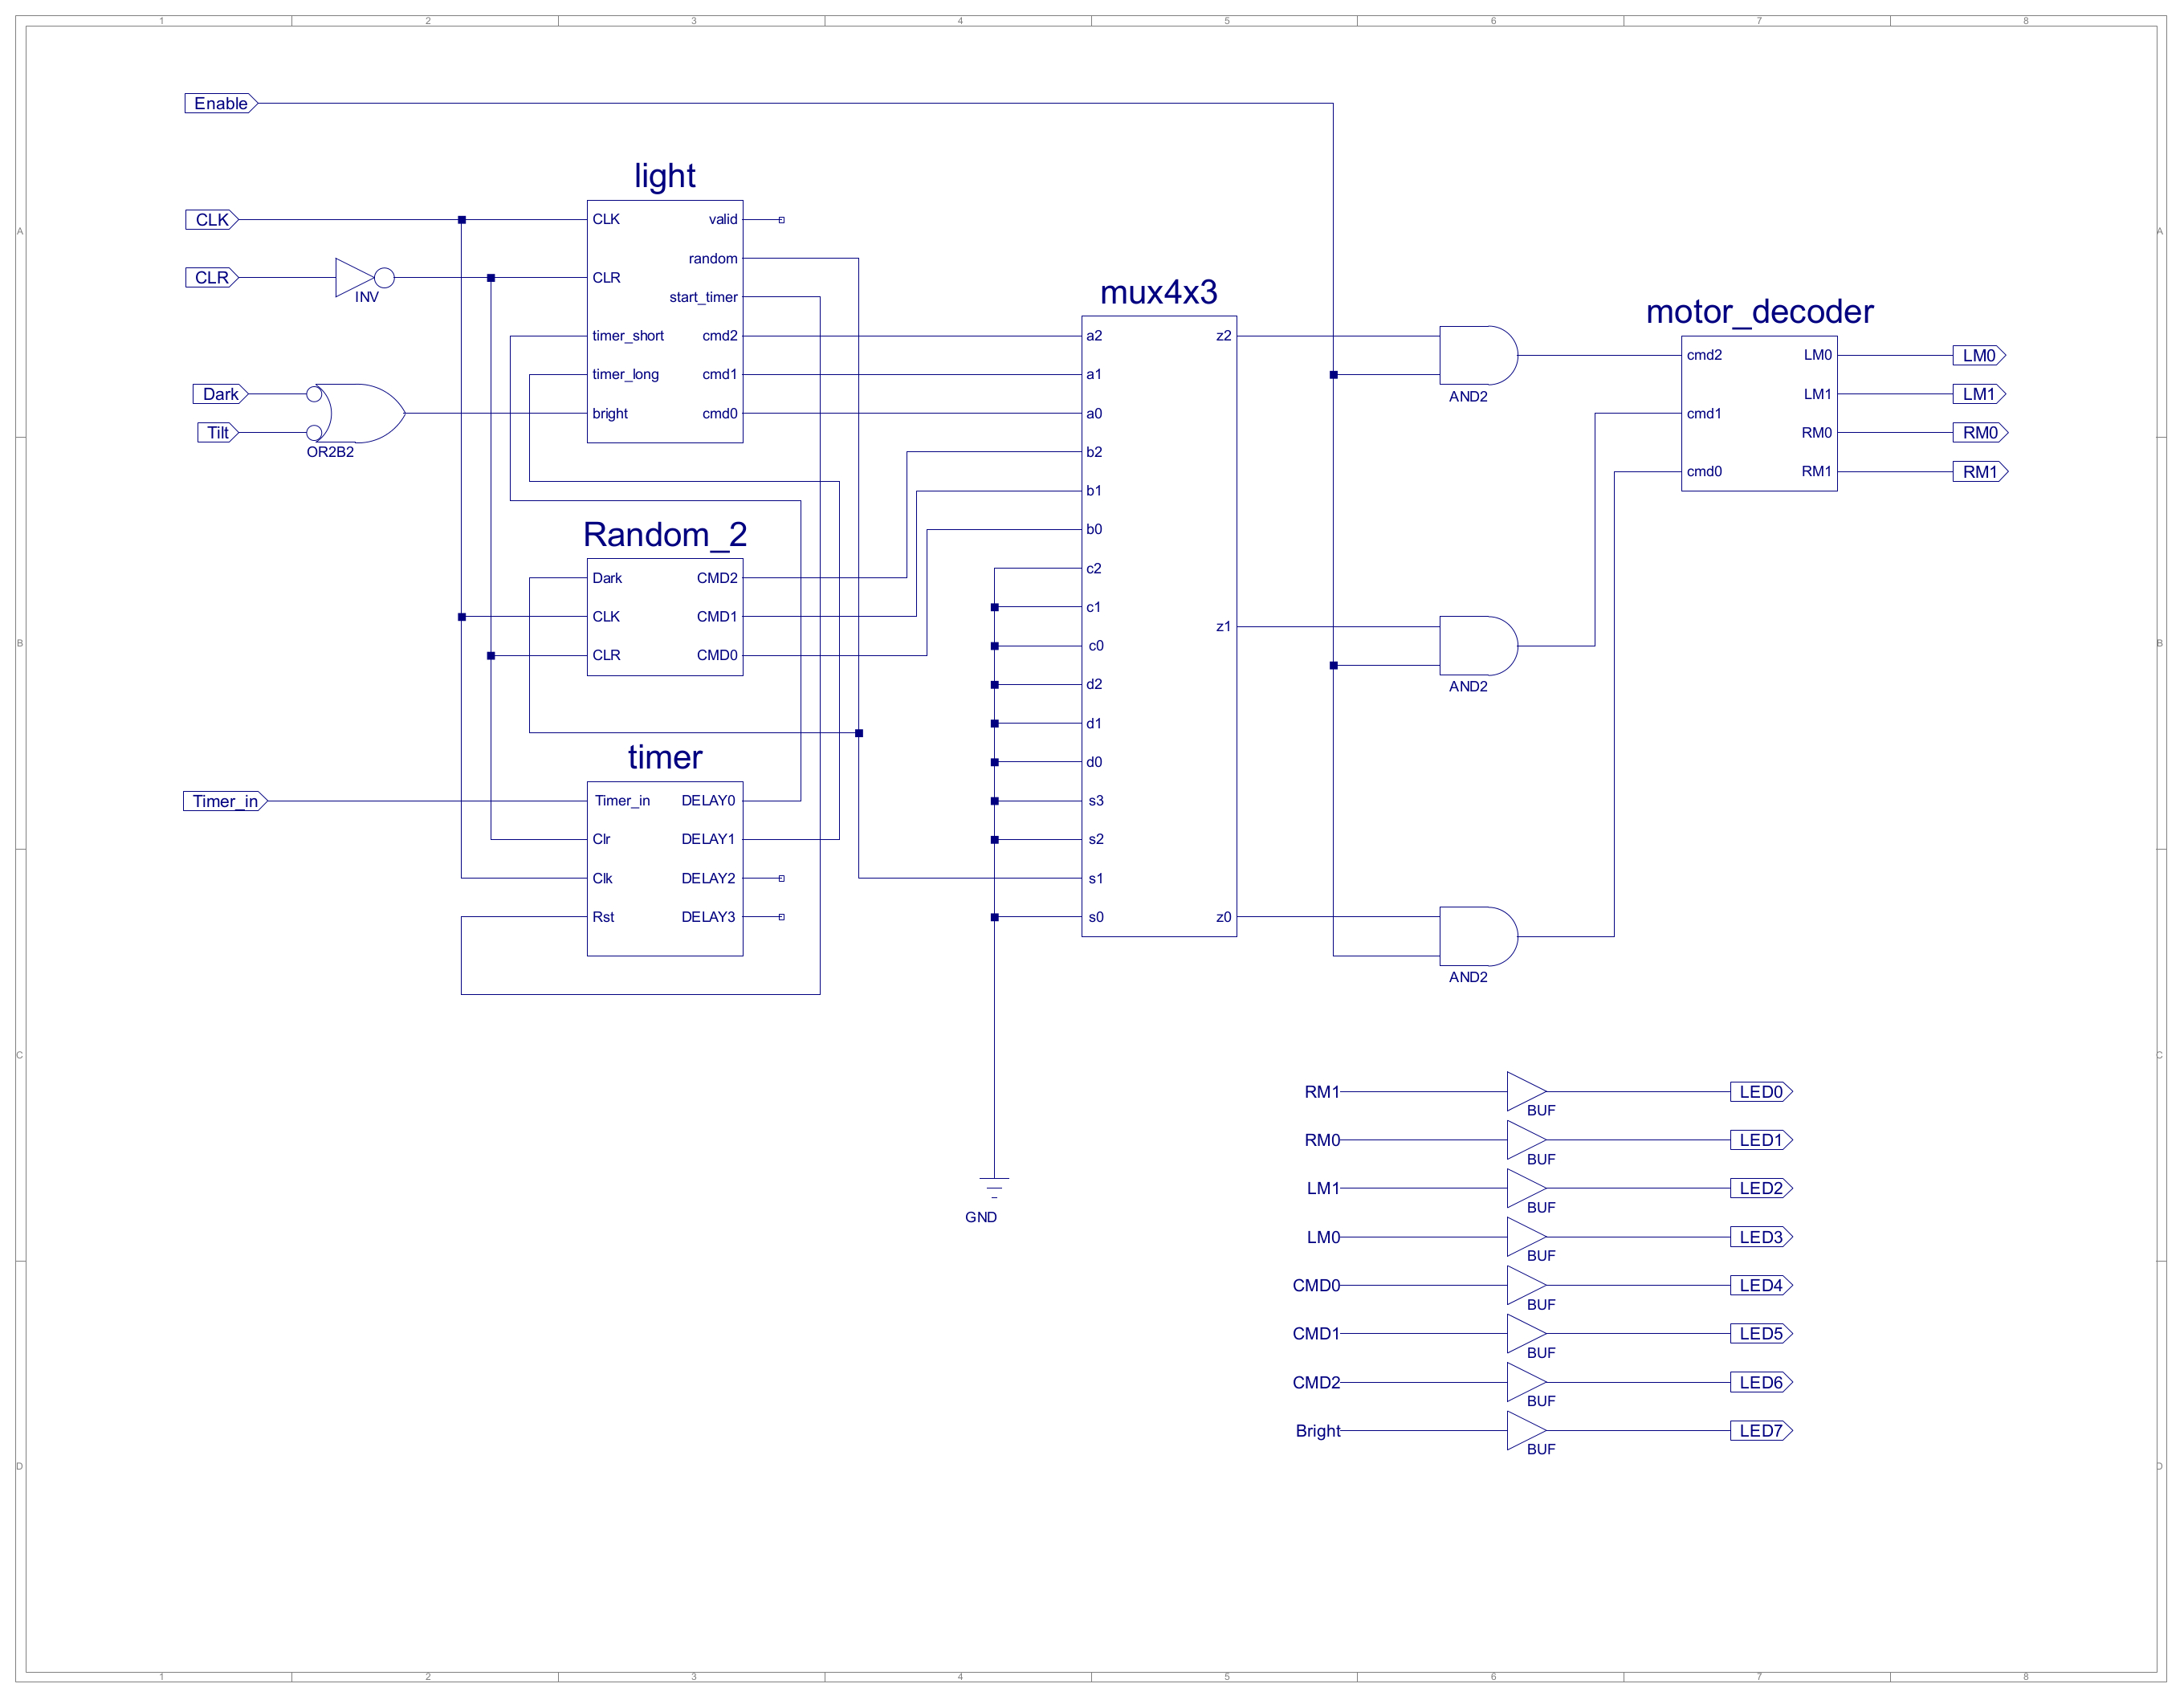
Task: Click the LM0 output port marker
Action: coord(1979,355)
